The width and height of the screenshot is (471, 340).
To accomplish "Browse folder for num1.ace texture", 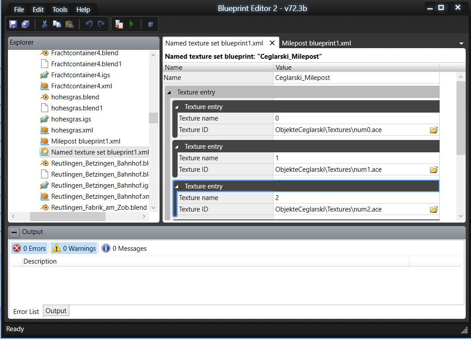I will tap(434, 170).
